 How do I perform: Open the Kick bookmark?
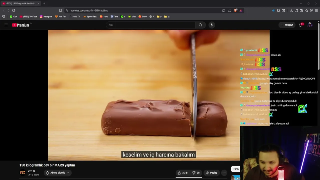[x=13, y=16]
